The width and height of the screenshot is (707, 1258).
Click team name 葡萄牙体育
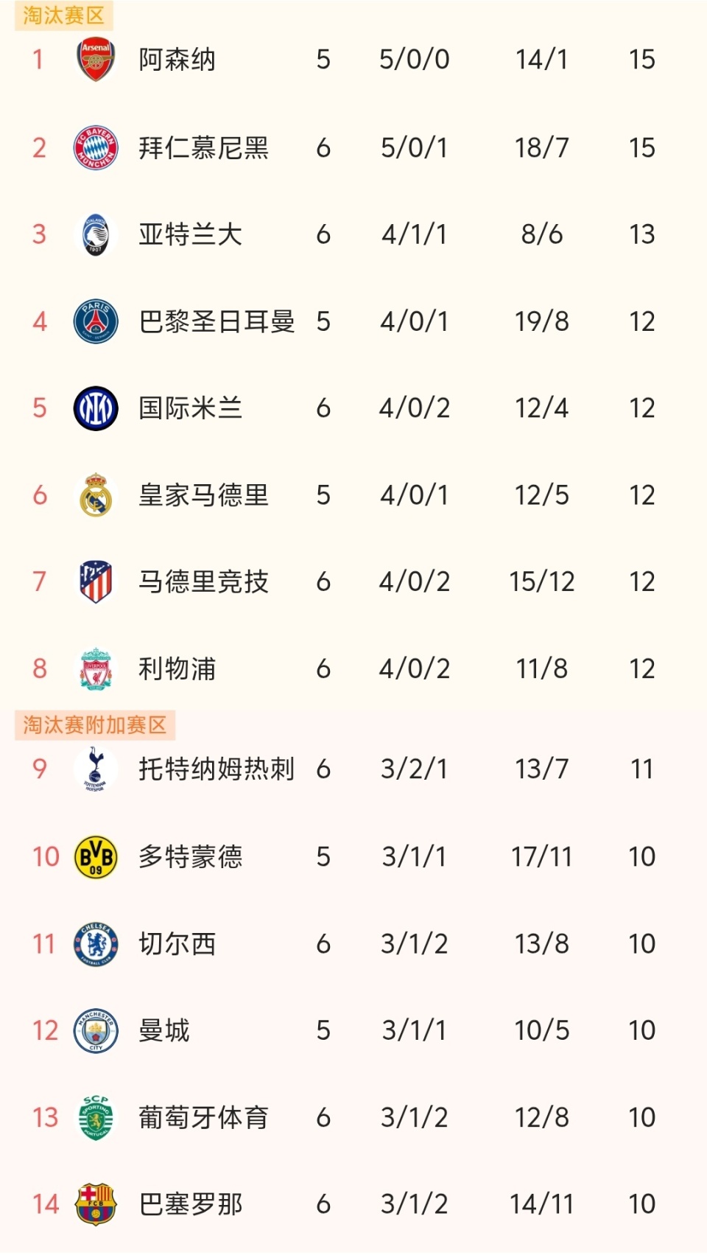pos(203,1118)
